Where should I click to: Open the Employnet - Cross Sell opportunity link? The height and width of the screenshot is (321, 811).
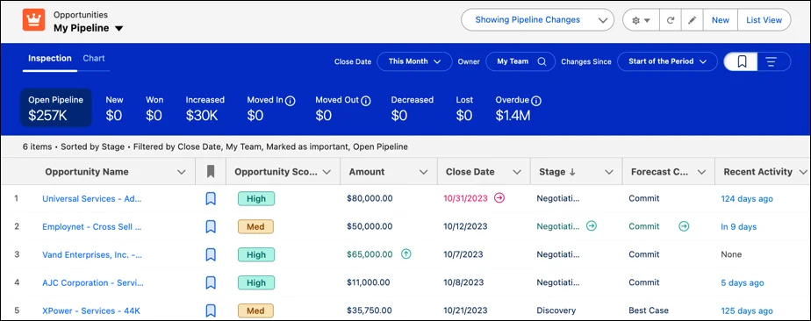click(x=91, y=226)
